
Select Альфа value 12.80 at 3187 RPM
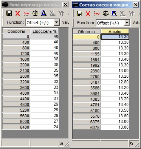(x=115, y=82)
